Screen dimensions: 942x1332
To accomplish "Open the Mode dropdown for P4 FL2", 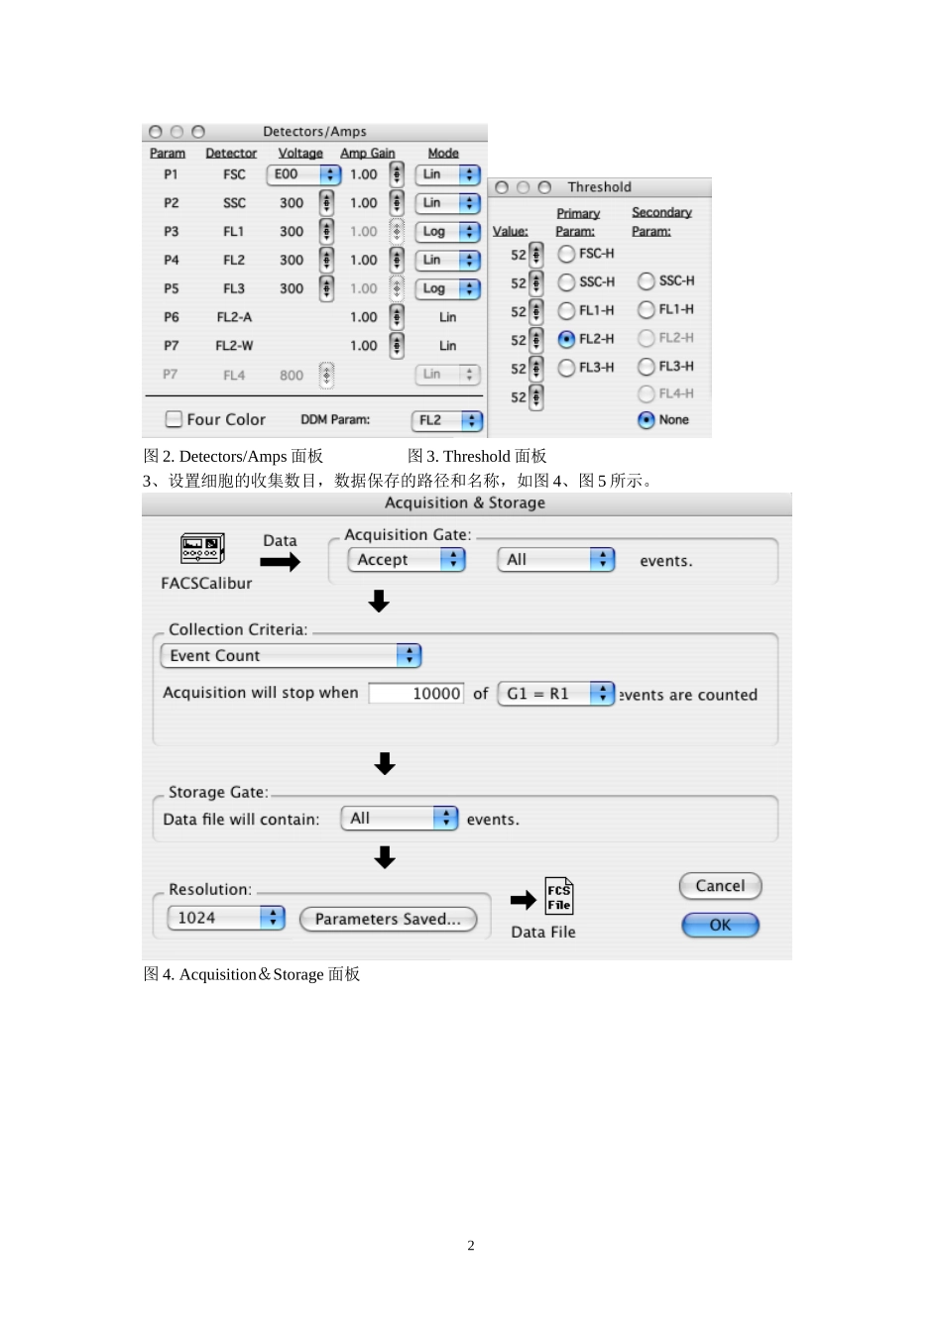I will click(x=447, y=261).
